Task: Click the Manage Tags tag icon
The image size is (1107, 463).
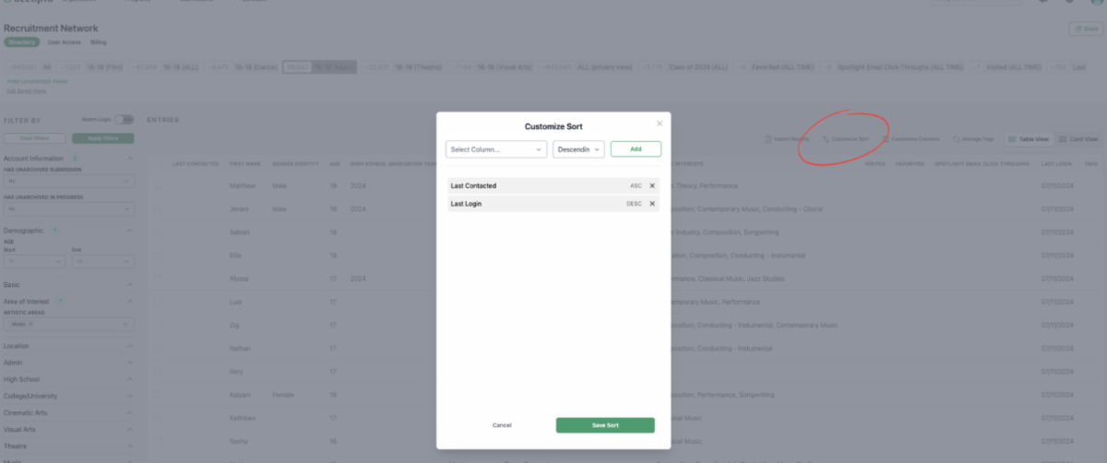Action: (x=957, y=139)
